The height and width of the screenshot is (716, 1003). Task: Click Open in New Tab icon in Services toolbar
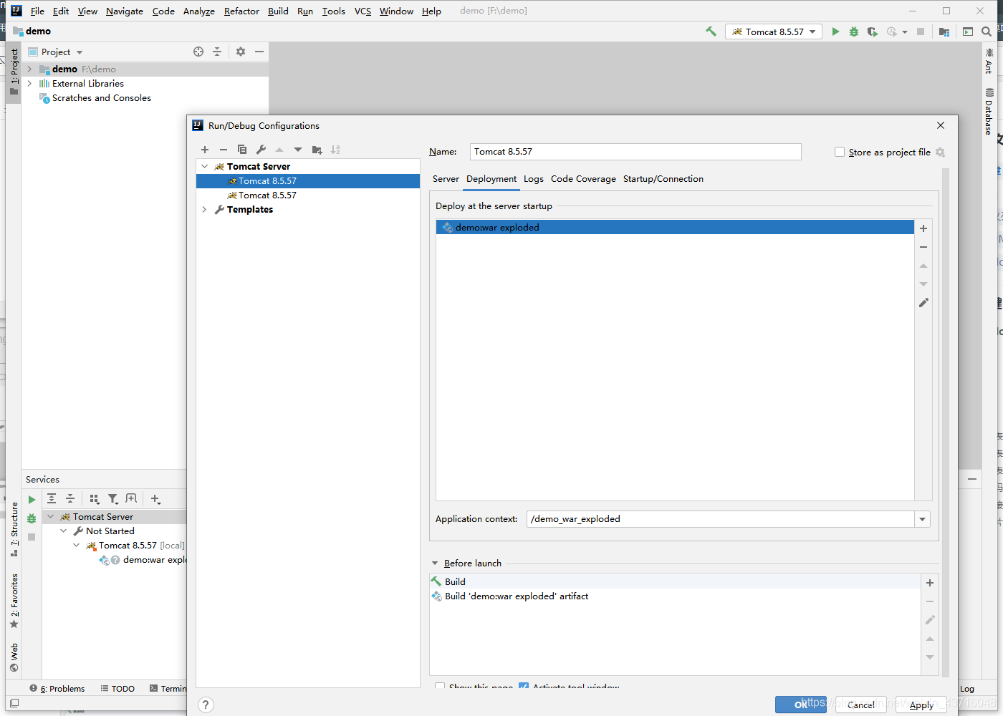point(131,498)
